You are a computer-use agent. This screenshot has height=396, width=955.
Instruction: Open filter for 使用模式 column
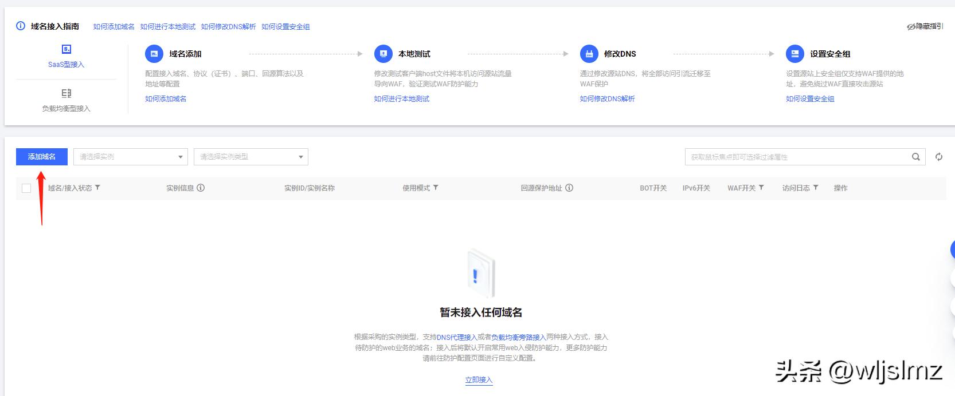pyautogui.click(x=436, y=188)
